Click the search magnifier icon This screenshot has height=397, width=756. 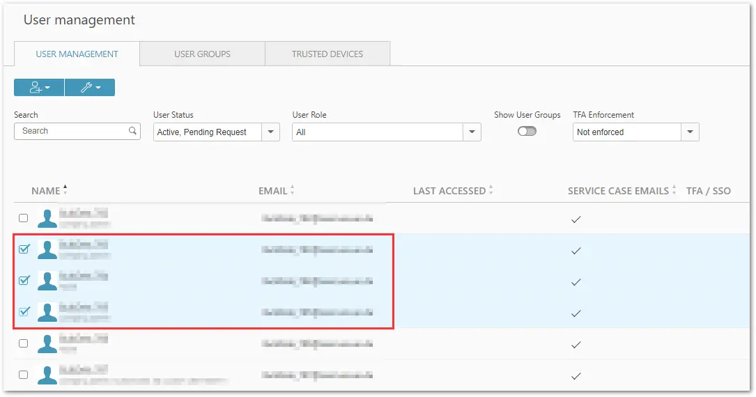pos(132,130)
